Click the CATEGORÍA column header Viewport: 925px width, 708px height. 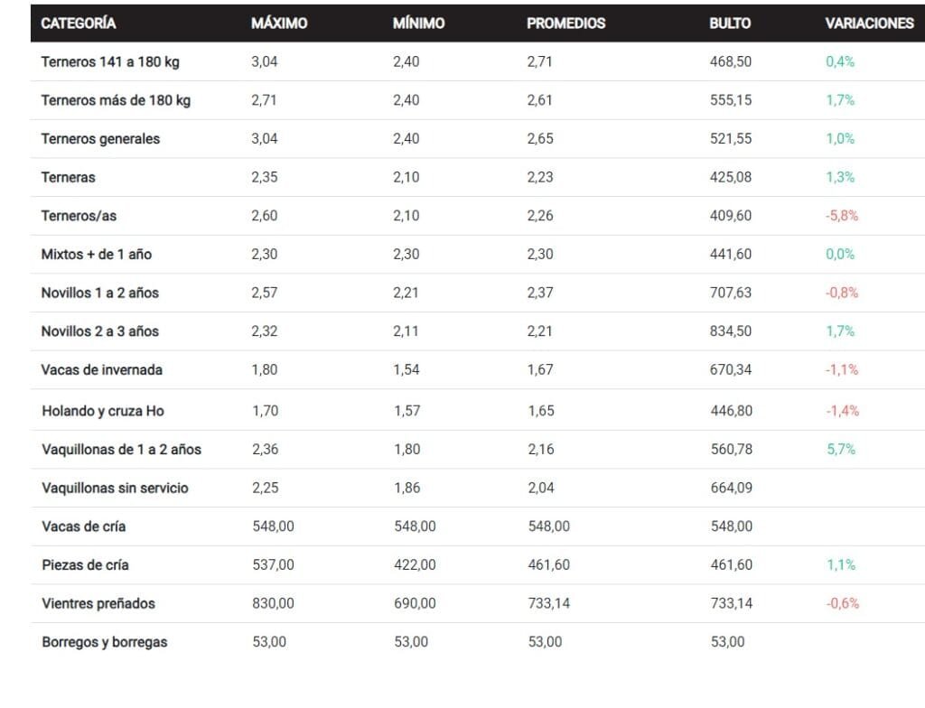point(79,23)
